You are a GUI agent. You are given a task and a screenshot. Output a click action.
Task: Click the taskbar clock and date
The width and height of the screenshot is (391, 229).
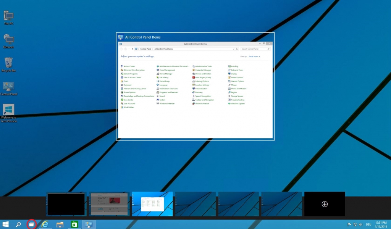(x=381, y=224)
